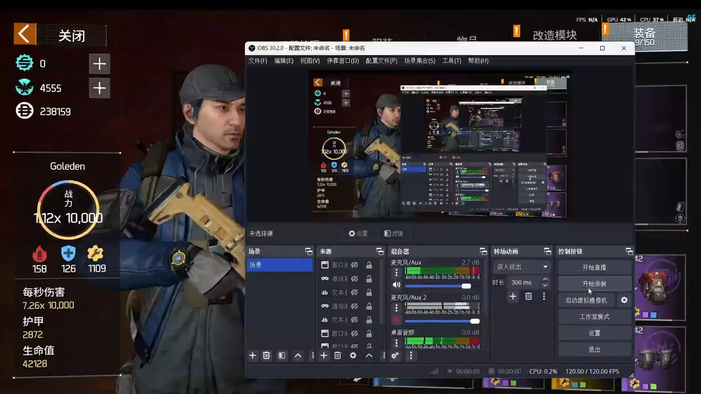The height and width of the screenshot is (394, 701).
Task: Open 工具(T) menu
Action: (452, 61)
